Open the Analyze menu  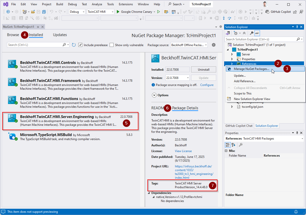[x=97, y=4]
